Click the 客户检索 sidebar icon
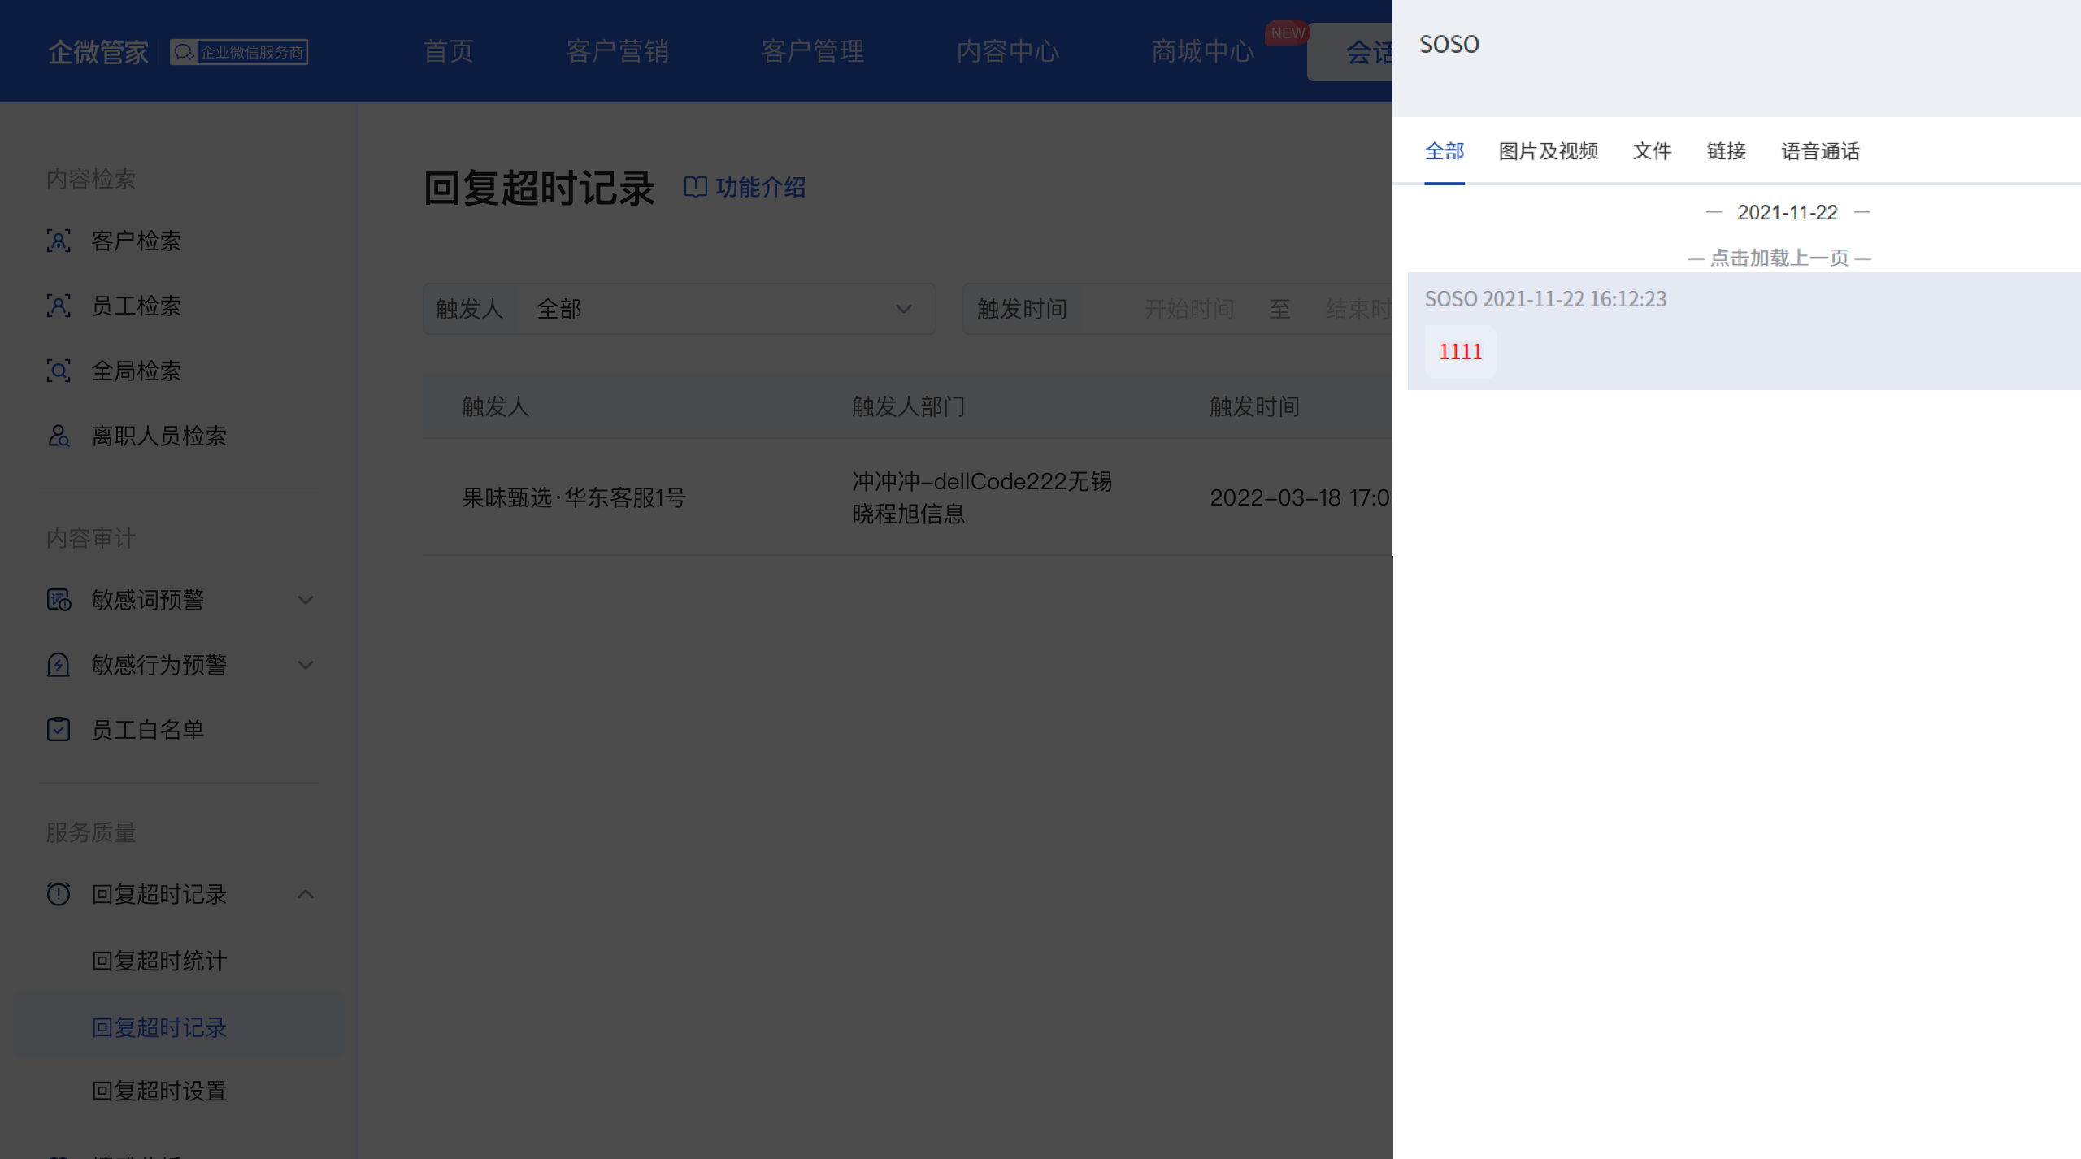Image resolution: width=2081 pixels, height=1159 pixels. [59, 241]
